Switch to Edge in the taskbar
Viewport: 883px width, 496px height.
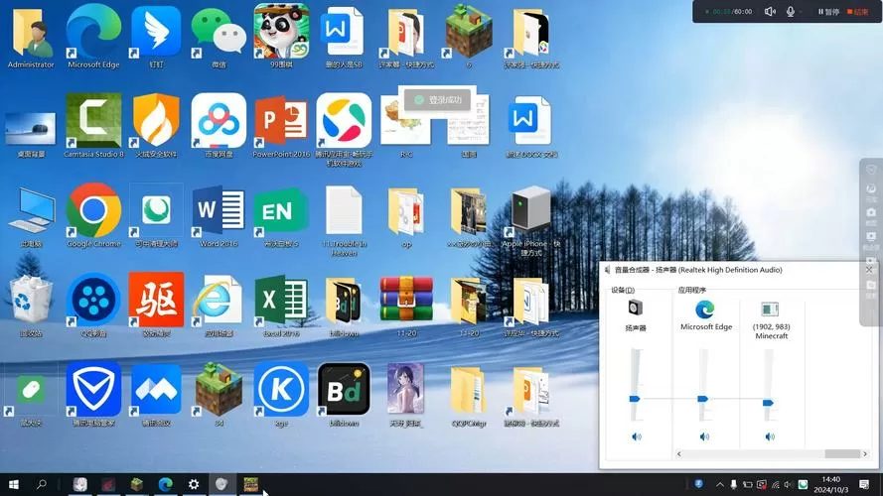(166, 484)
